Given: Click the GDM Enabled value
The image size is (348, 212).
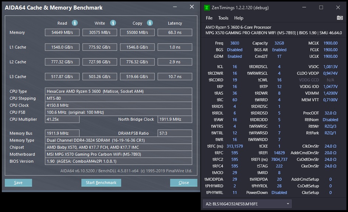Looking at the screenshot, I should click(x=235, y=56).
